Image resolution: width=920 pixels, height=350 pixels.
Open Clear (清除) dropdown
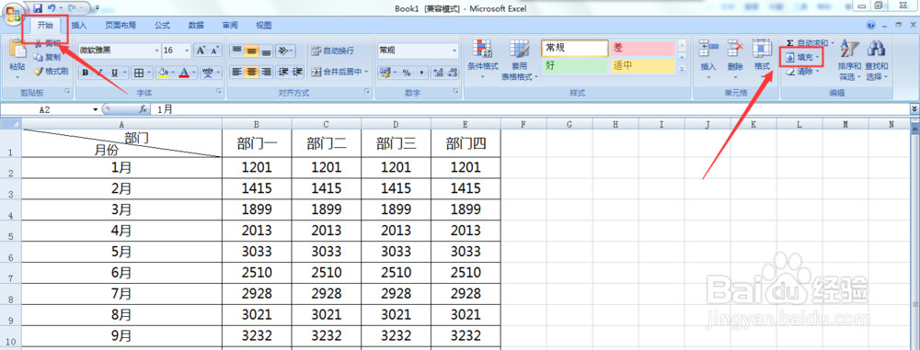802,72
